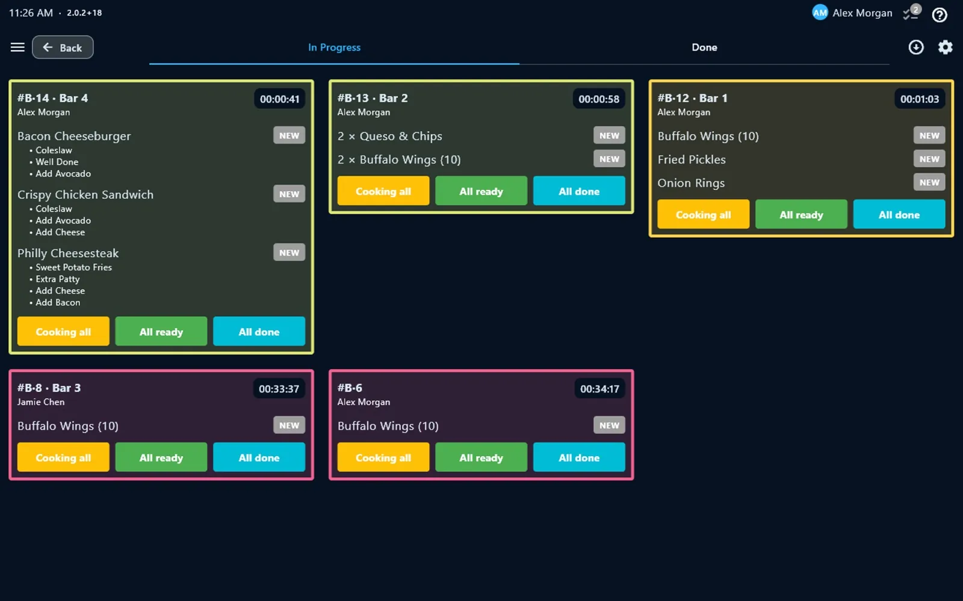The height and width of the screenshot is (601, 963).
Task: Select the In Progress tab
Action: coord(334,47)
